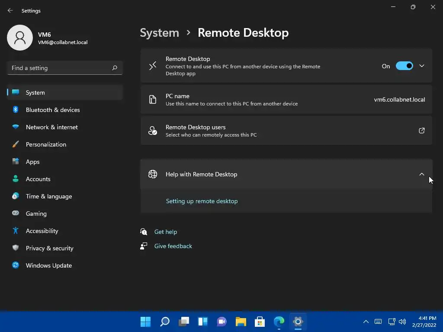The width and height of the screenshot is (443, 332).
Task: Go back with the Settings back arrow
Action: 10,10
